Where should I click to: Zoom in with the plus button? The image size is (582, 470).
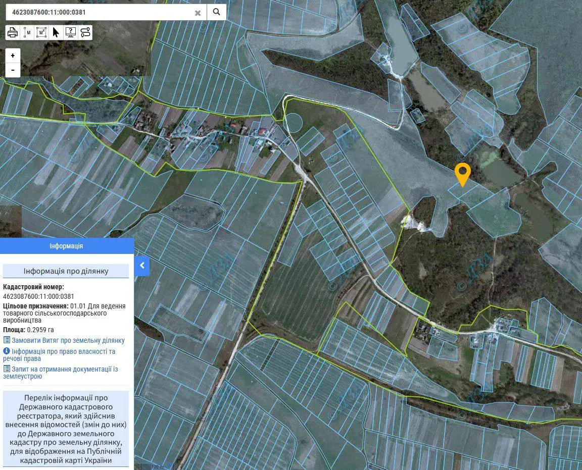pyautogui.click(x=13, y=56)
